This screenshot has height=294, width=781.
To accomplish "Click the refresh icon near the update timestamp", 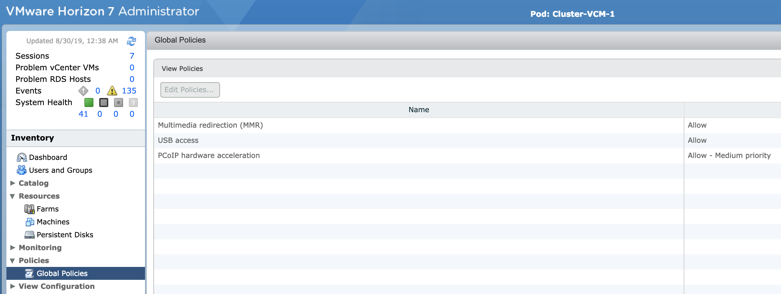I will click(132, 41).
